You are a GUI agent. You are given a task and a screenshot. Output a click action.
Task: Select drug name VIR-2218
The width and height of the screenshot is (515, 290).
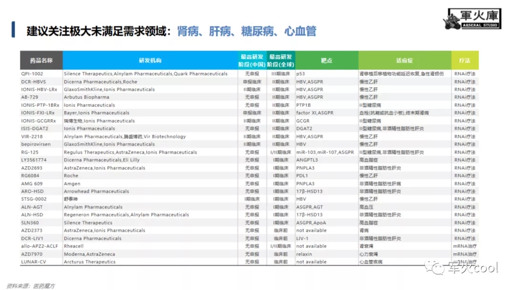pyautogui.click(x=32, y=136)
